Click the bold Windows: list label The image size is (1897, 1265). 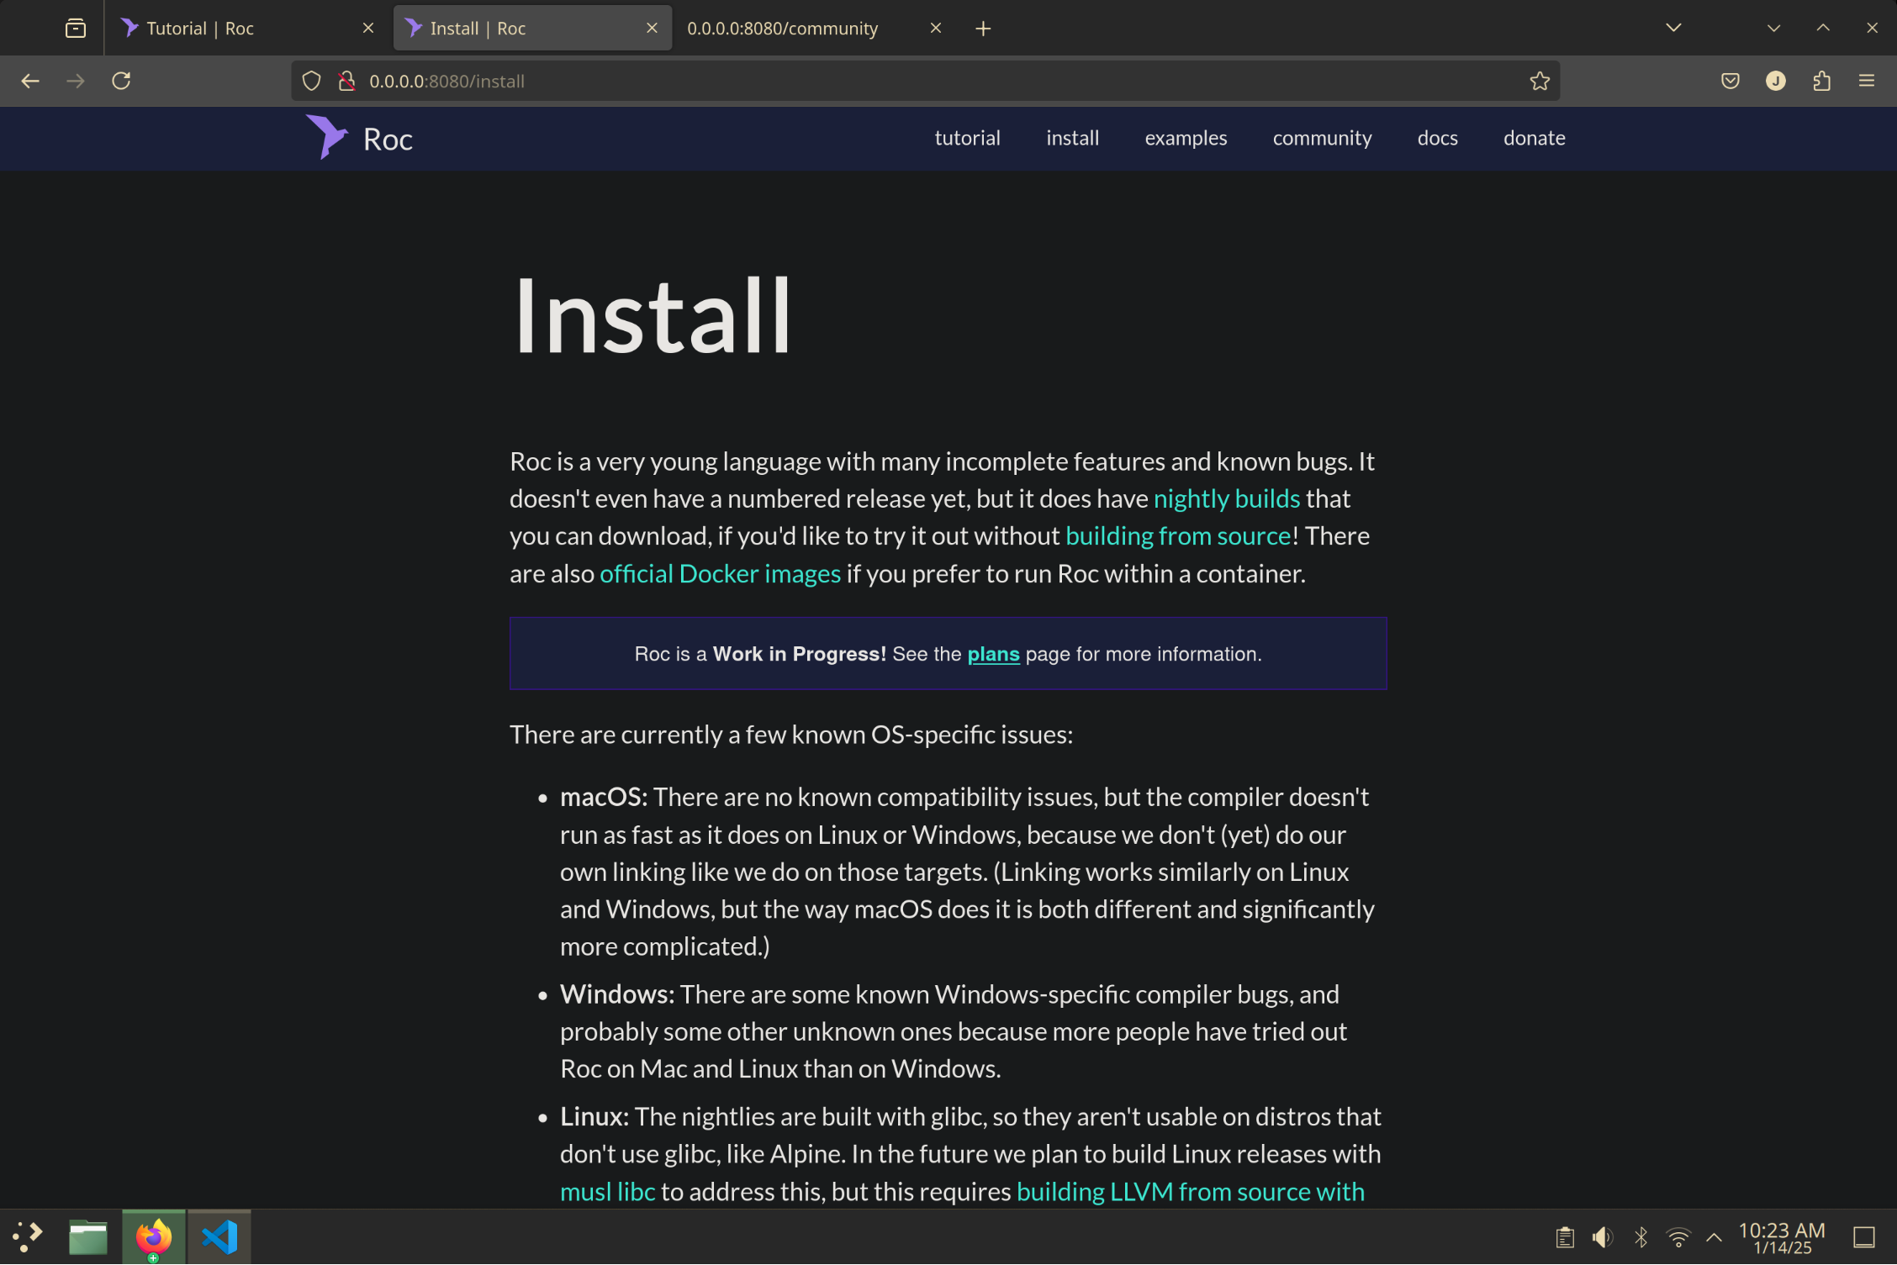(617, 994)
